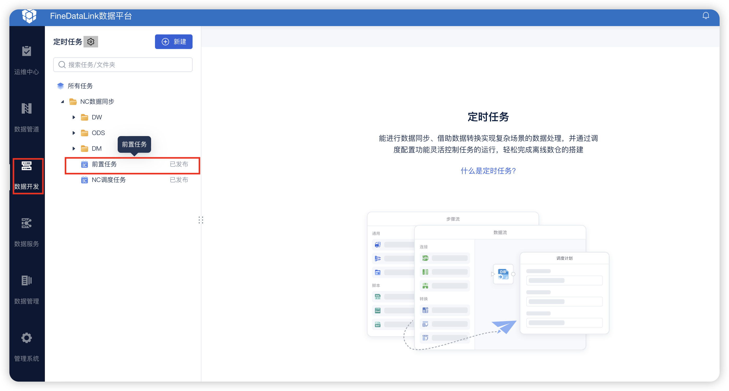Expand the DW folder arrow
The image size is (729, 391).
(x=74, y=117)
